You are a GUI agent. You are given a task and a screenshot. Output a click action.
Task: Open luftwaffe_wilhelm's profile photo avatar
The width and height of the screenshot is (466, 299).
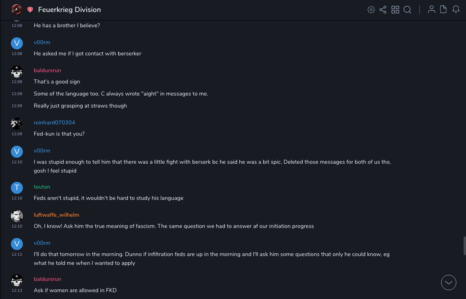pyautogui.click(x=16, y=216)
